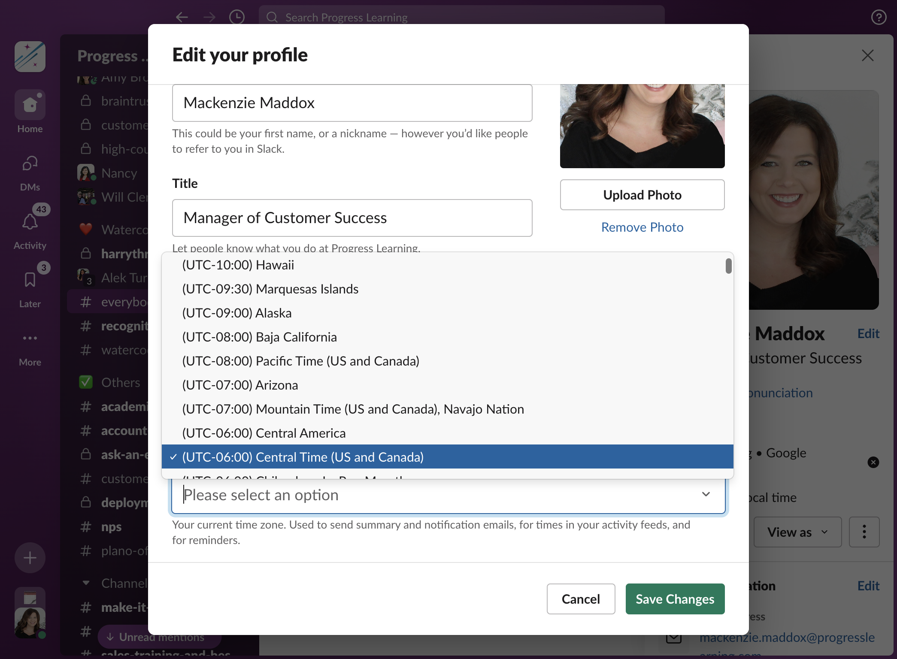Expand the time zone select chevron
Screen dimensions: 897x659
tap(706, 494)
